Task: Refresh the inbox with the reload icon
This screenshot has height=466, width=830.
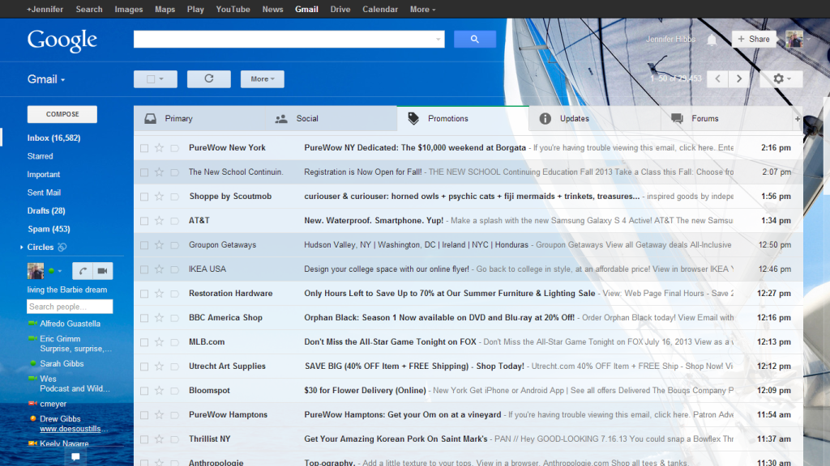Action: pos(208,78)
